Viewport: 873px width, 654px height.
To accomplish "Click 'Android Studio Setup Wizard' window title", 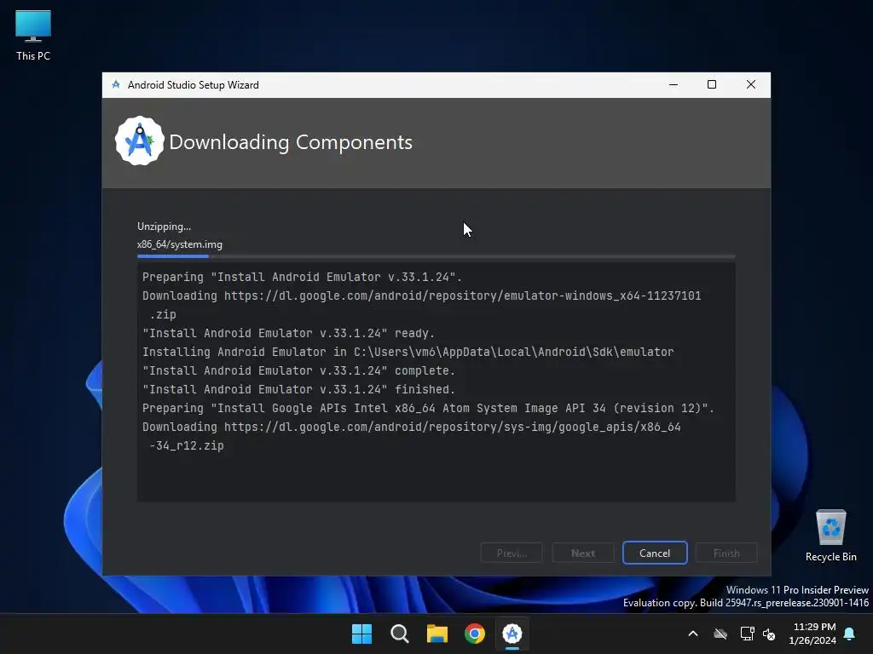I will coord(194,85).
